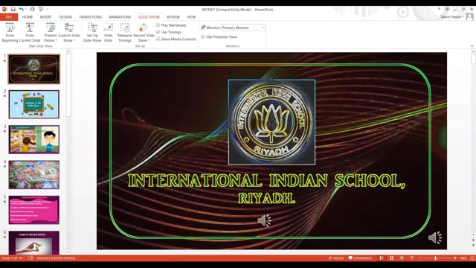The width and height of the screenshot is (476, 268).
Task: Fit slide to current window icon
Action: (472, 258)
